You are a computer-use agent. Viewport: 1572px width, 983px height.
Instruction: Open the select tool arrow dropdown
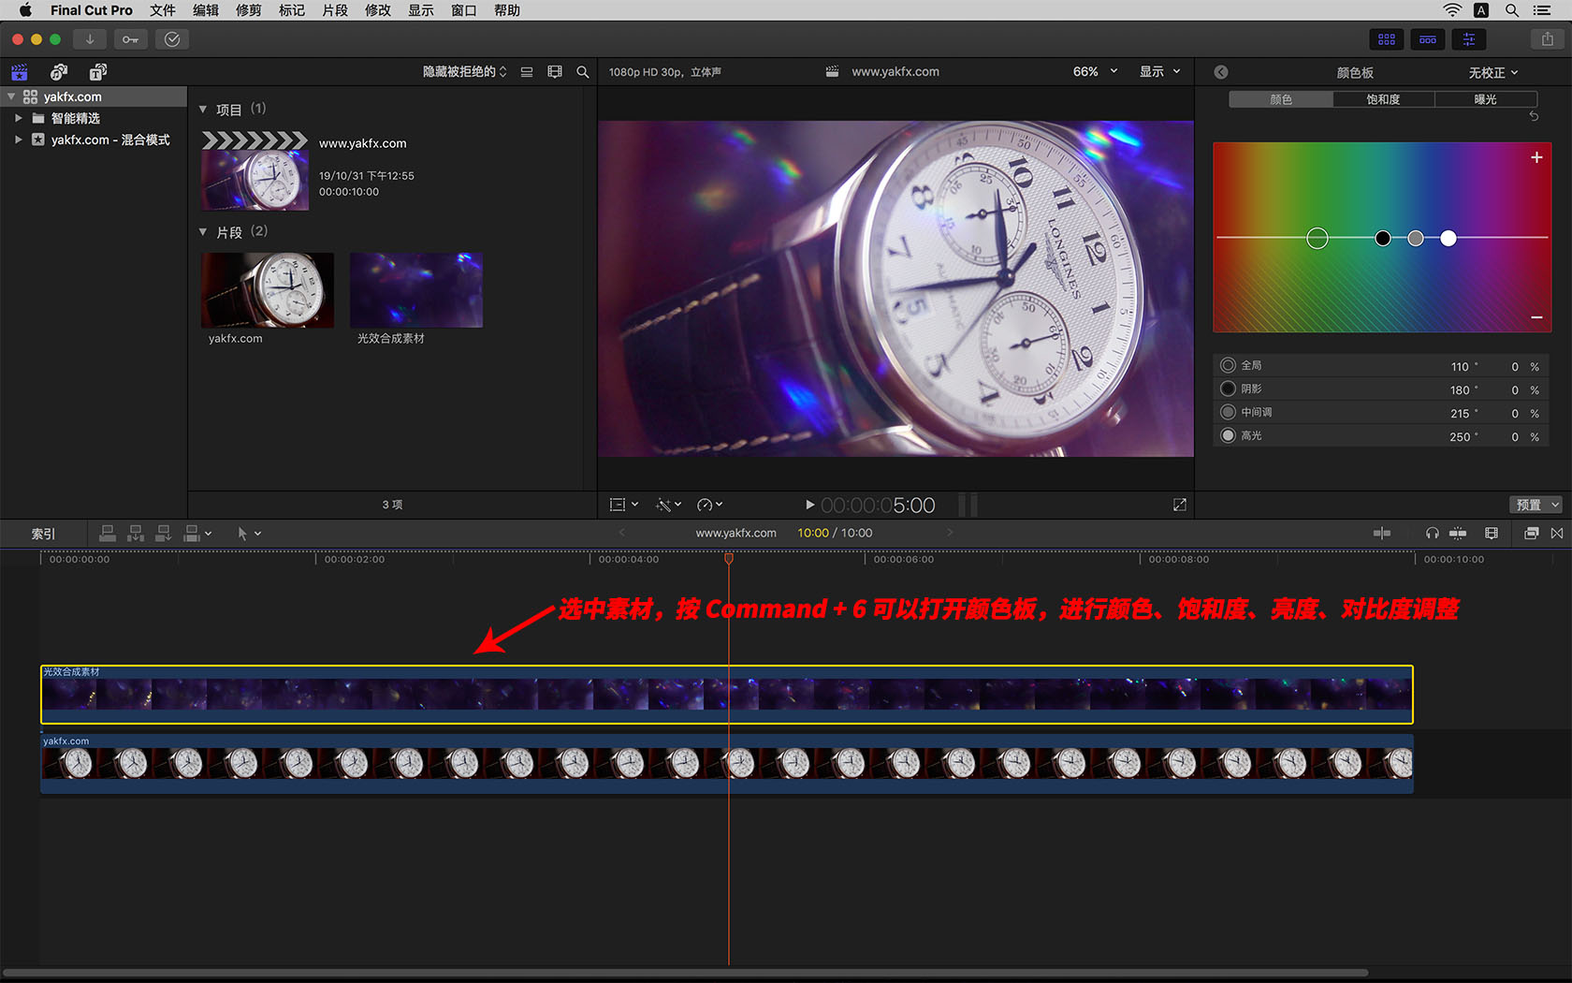(249, 534)
